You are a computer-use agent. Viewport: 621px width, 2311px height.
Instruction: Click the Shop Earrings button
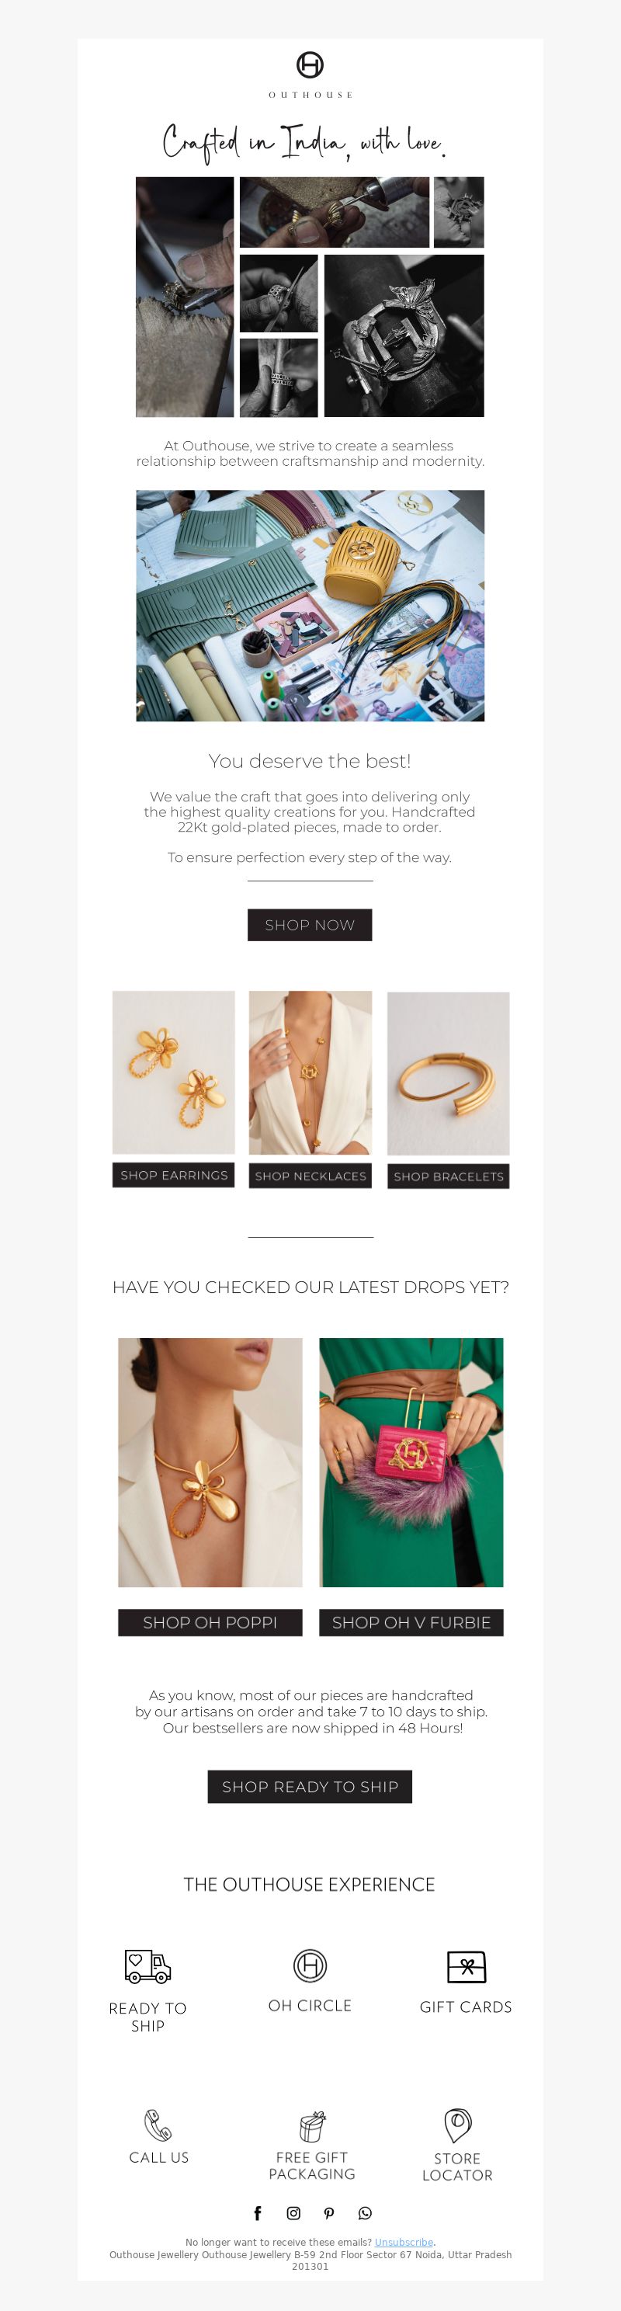(173, 1175)
